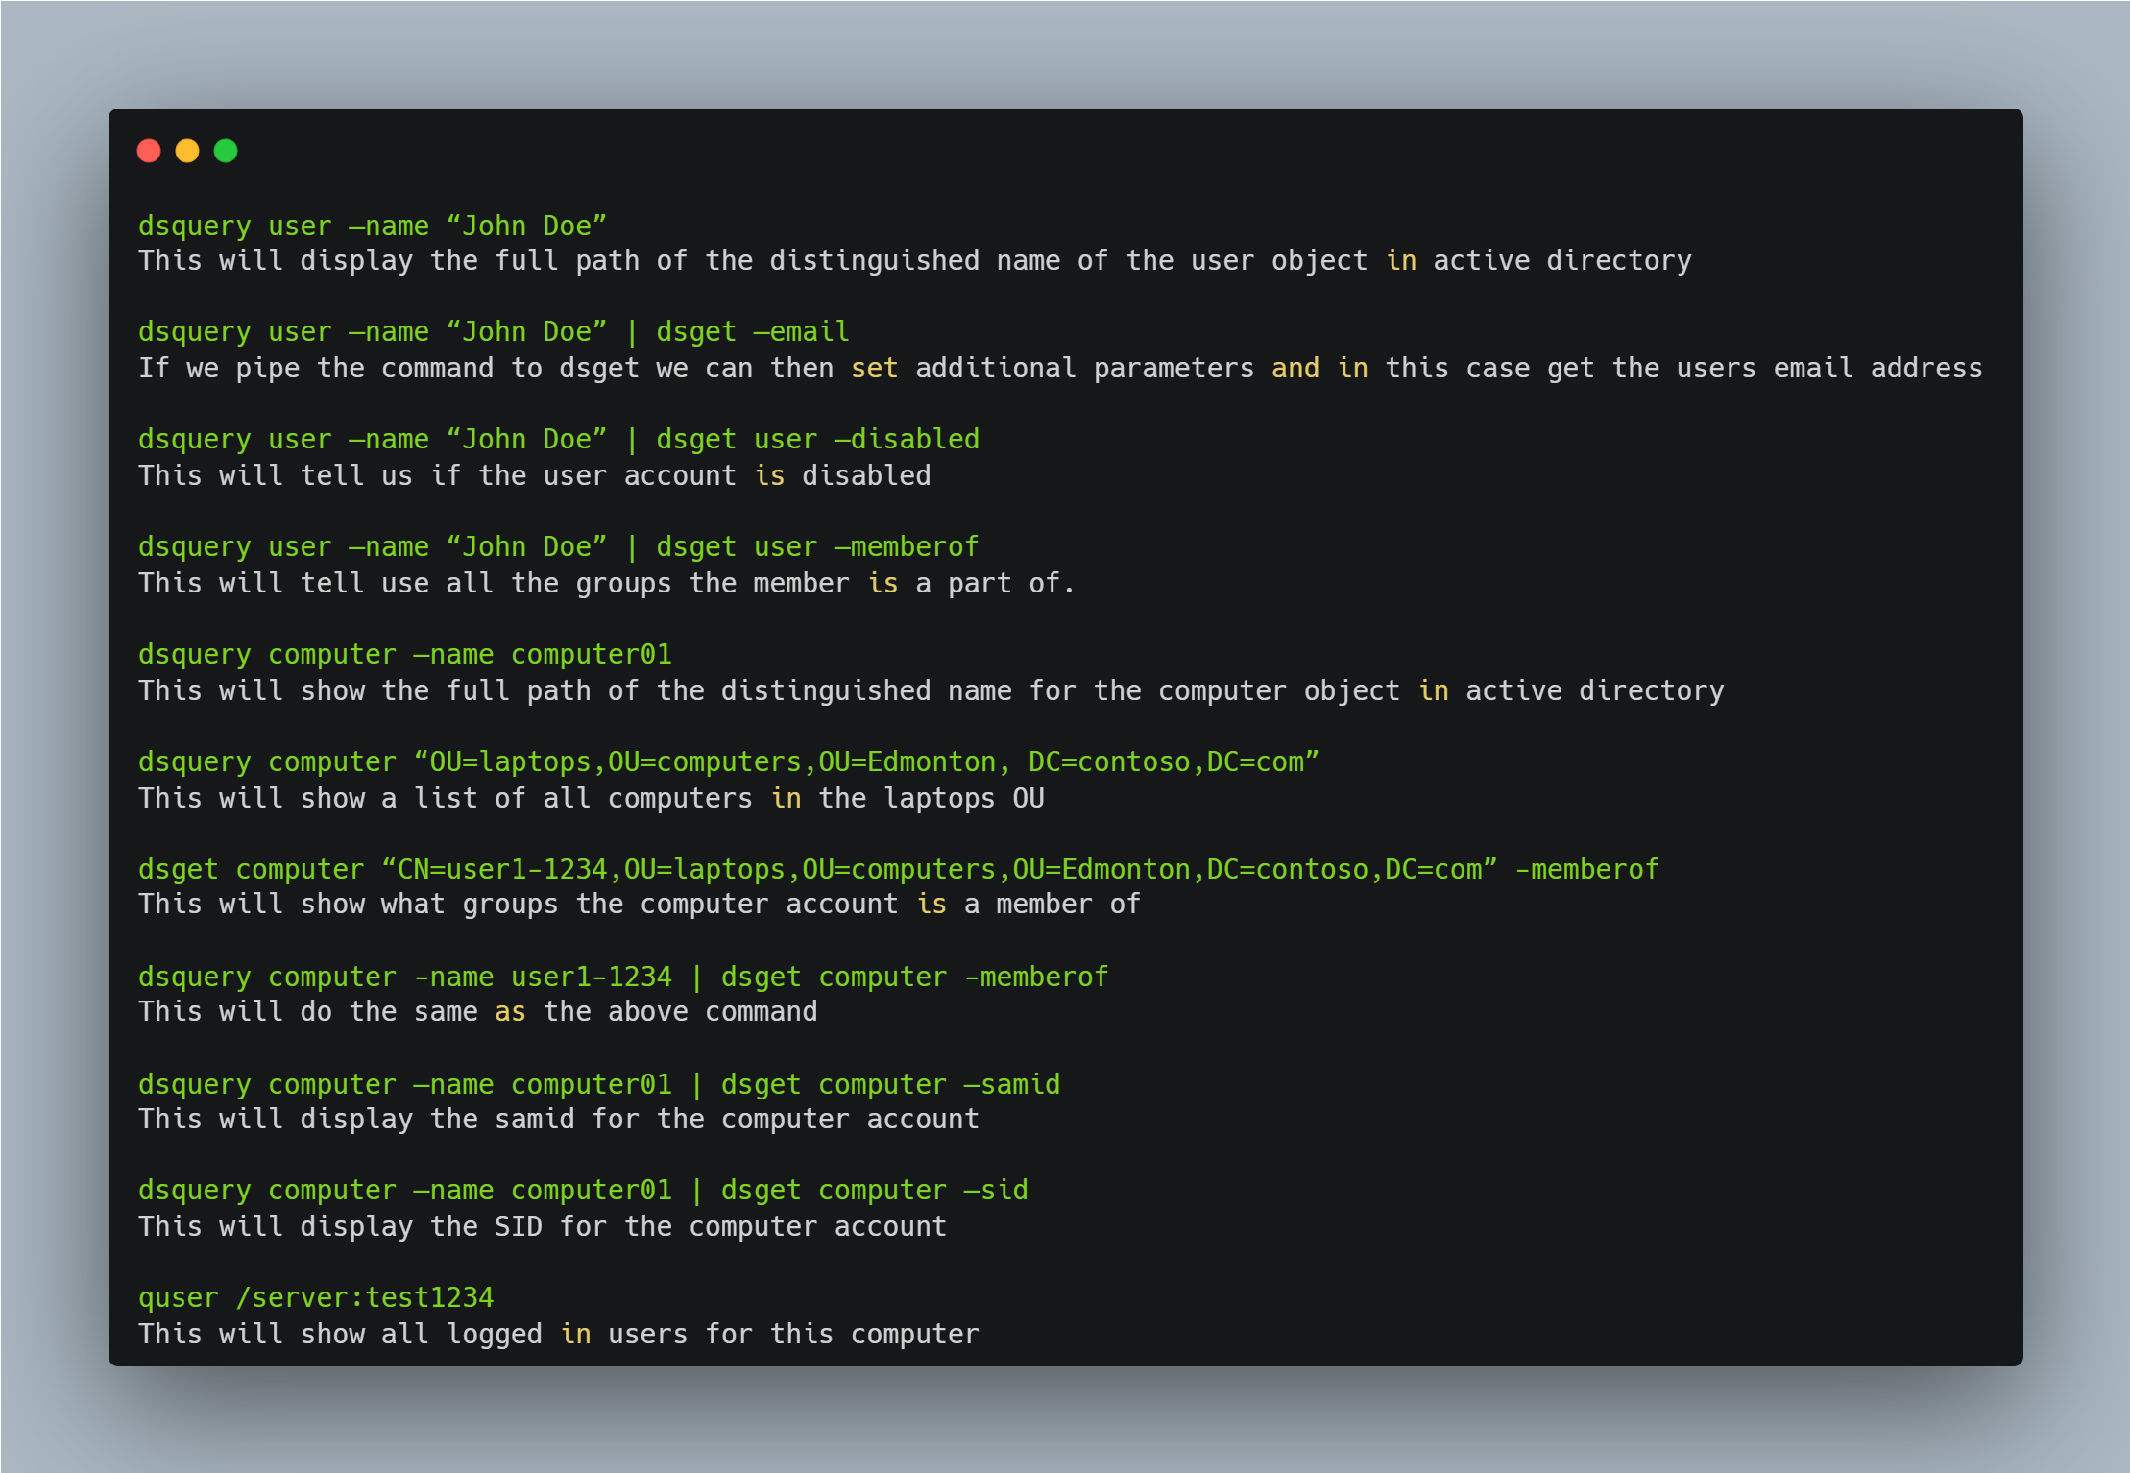Click the quser /server:test1234 command line
Viewport: 2130px width, 1473px height.
(316, 1298)
